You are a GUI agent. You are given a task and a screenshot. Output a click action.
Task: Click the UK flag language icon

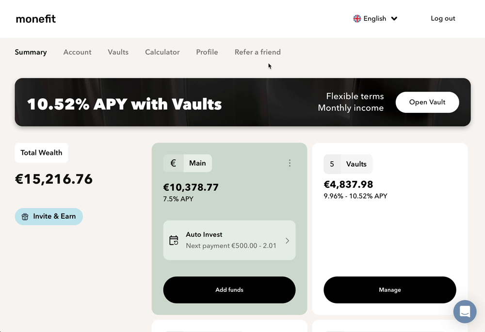[x=357, y=18]
